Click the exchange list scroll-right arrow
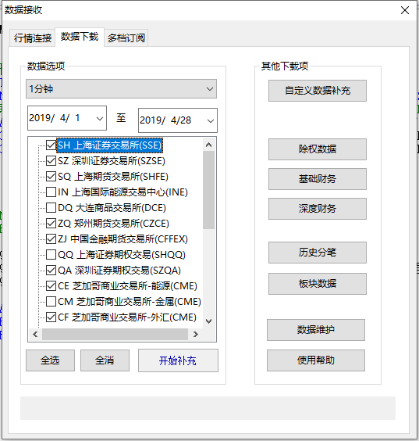 point(196,334)
